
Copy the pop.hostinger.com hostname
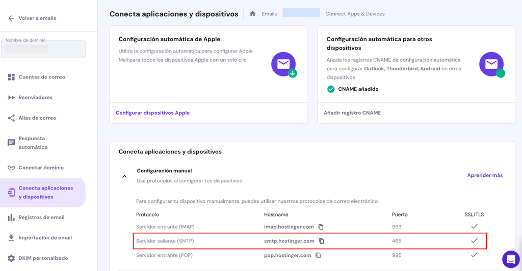tap(318, 255)
